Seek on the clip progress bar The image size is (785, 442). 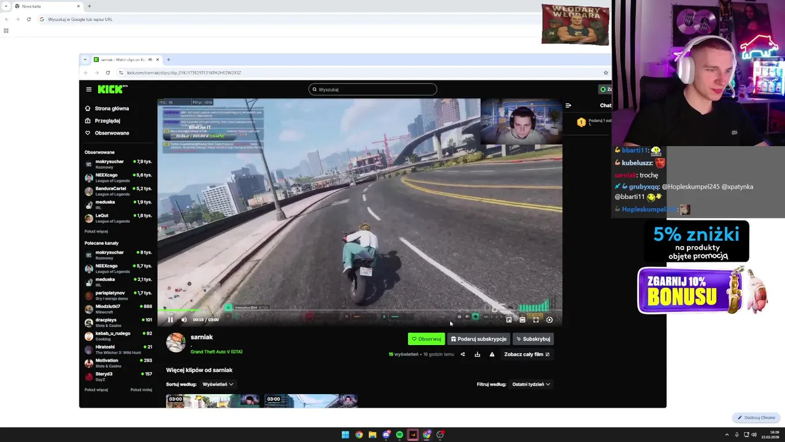tap(359, 311)
